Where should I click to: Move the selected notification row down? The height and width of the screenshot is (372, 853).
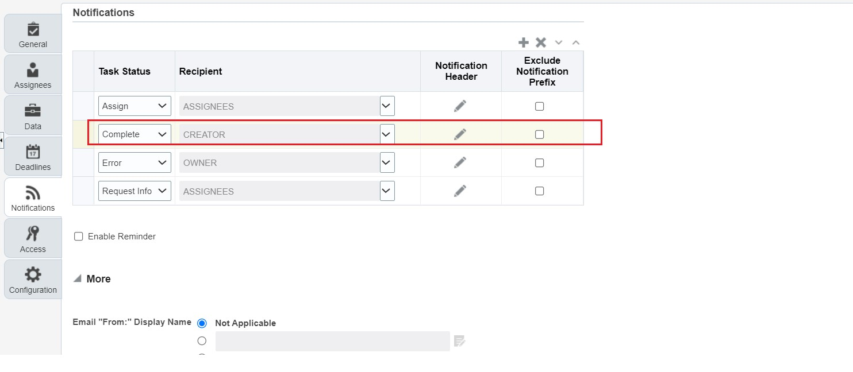coord(558,42)
